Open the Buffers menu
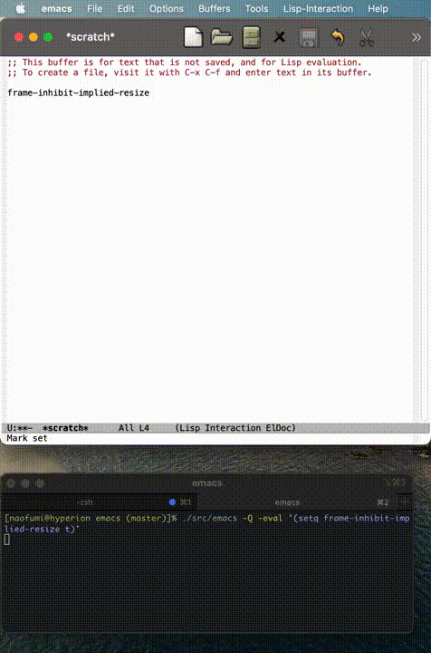 pos(214,9)
